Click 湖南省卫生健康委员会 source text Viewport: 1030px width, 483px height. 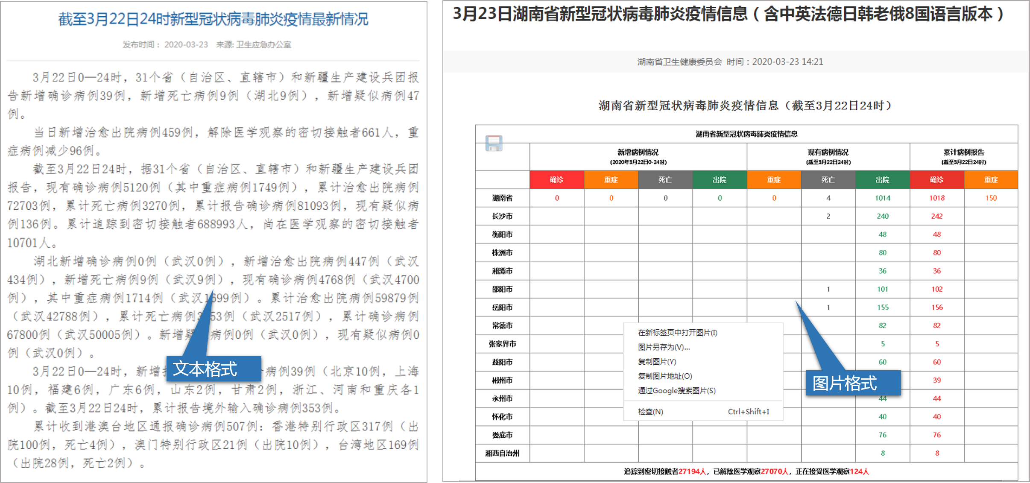[x=679, y=62]
